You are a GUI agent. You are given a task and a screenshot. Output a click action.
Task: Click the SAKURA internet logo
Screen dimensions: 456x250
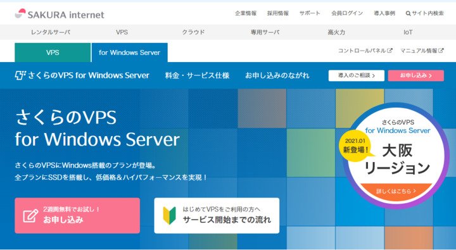coord(60,14)
